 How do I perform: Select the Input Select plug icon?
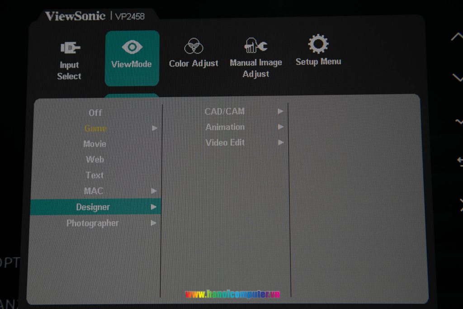(x=70, y=48)
